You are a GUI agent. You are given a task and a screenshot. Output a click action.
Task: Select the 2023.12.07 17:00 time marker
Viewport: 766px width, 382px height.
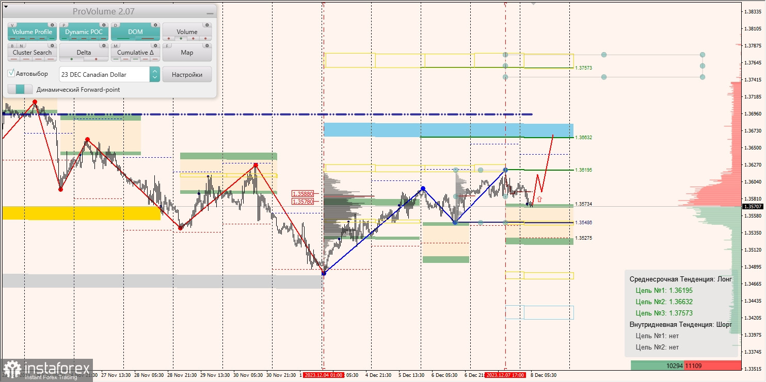[x=505, y=375]
